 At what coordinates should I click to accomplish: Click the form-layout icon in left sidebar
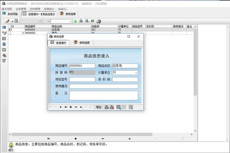[x=4, y=38]
